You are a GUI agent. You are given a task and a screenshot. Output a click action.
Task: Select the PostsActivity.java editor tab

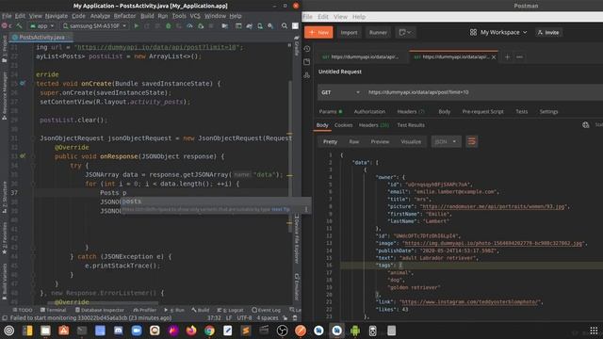click(40, 37)
